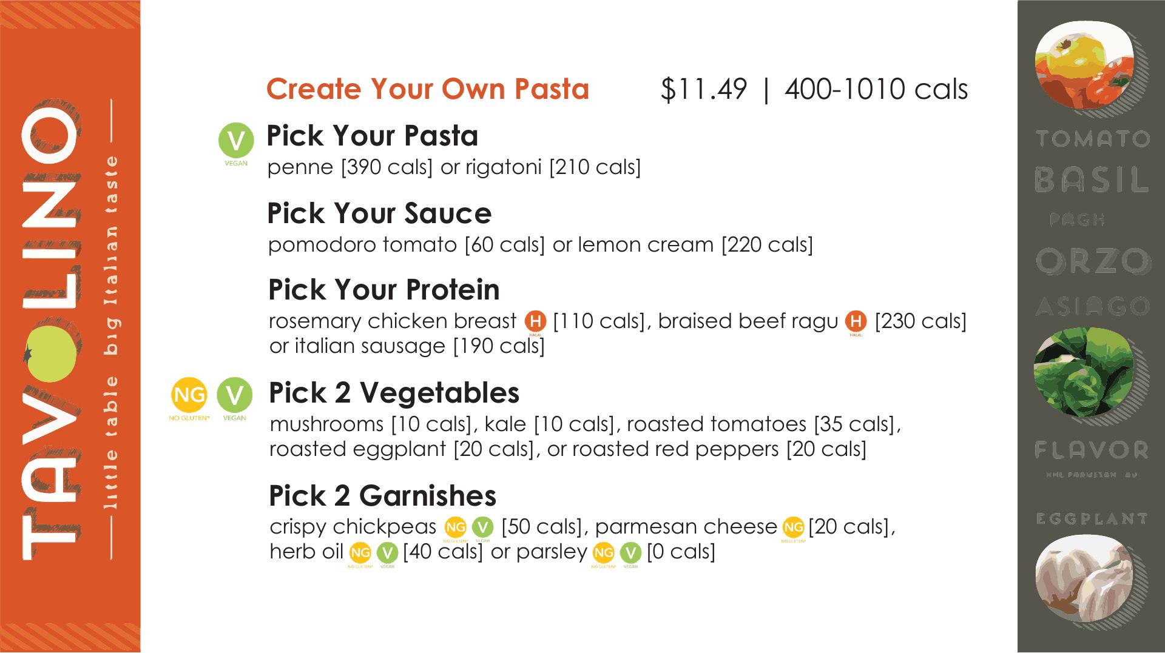This screenshot has width=1165, height=653.
Task: Click the Halal icon after rosemary chicken breast
Action: pyautogui.click(x=535, y=321)
